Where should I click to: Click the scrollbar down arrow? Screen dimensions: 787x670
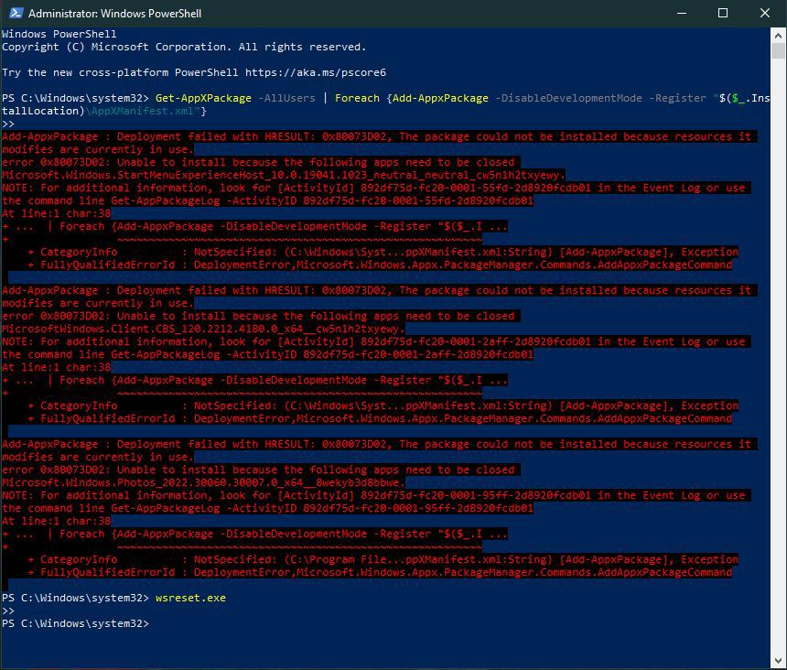point(778,661)
